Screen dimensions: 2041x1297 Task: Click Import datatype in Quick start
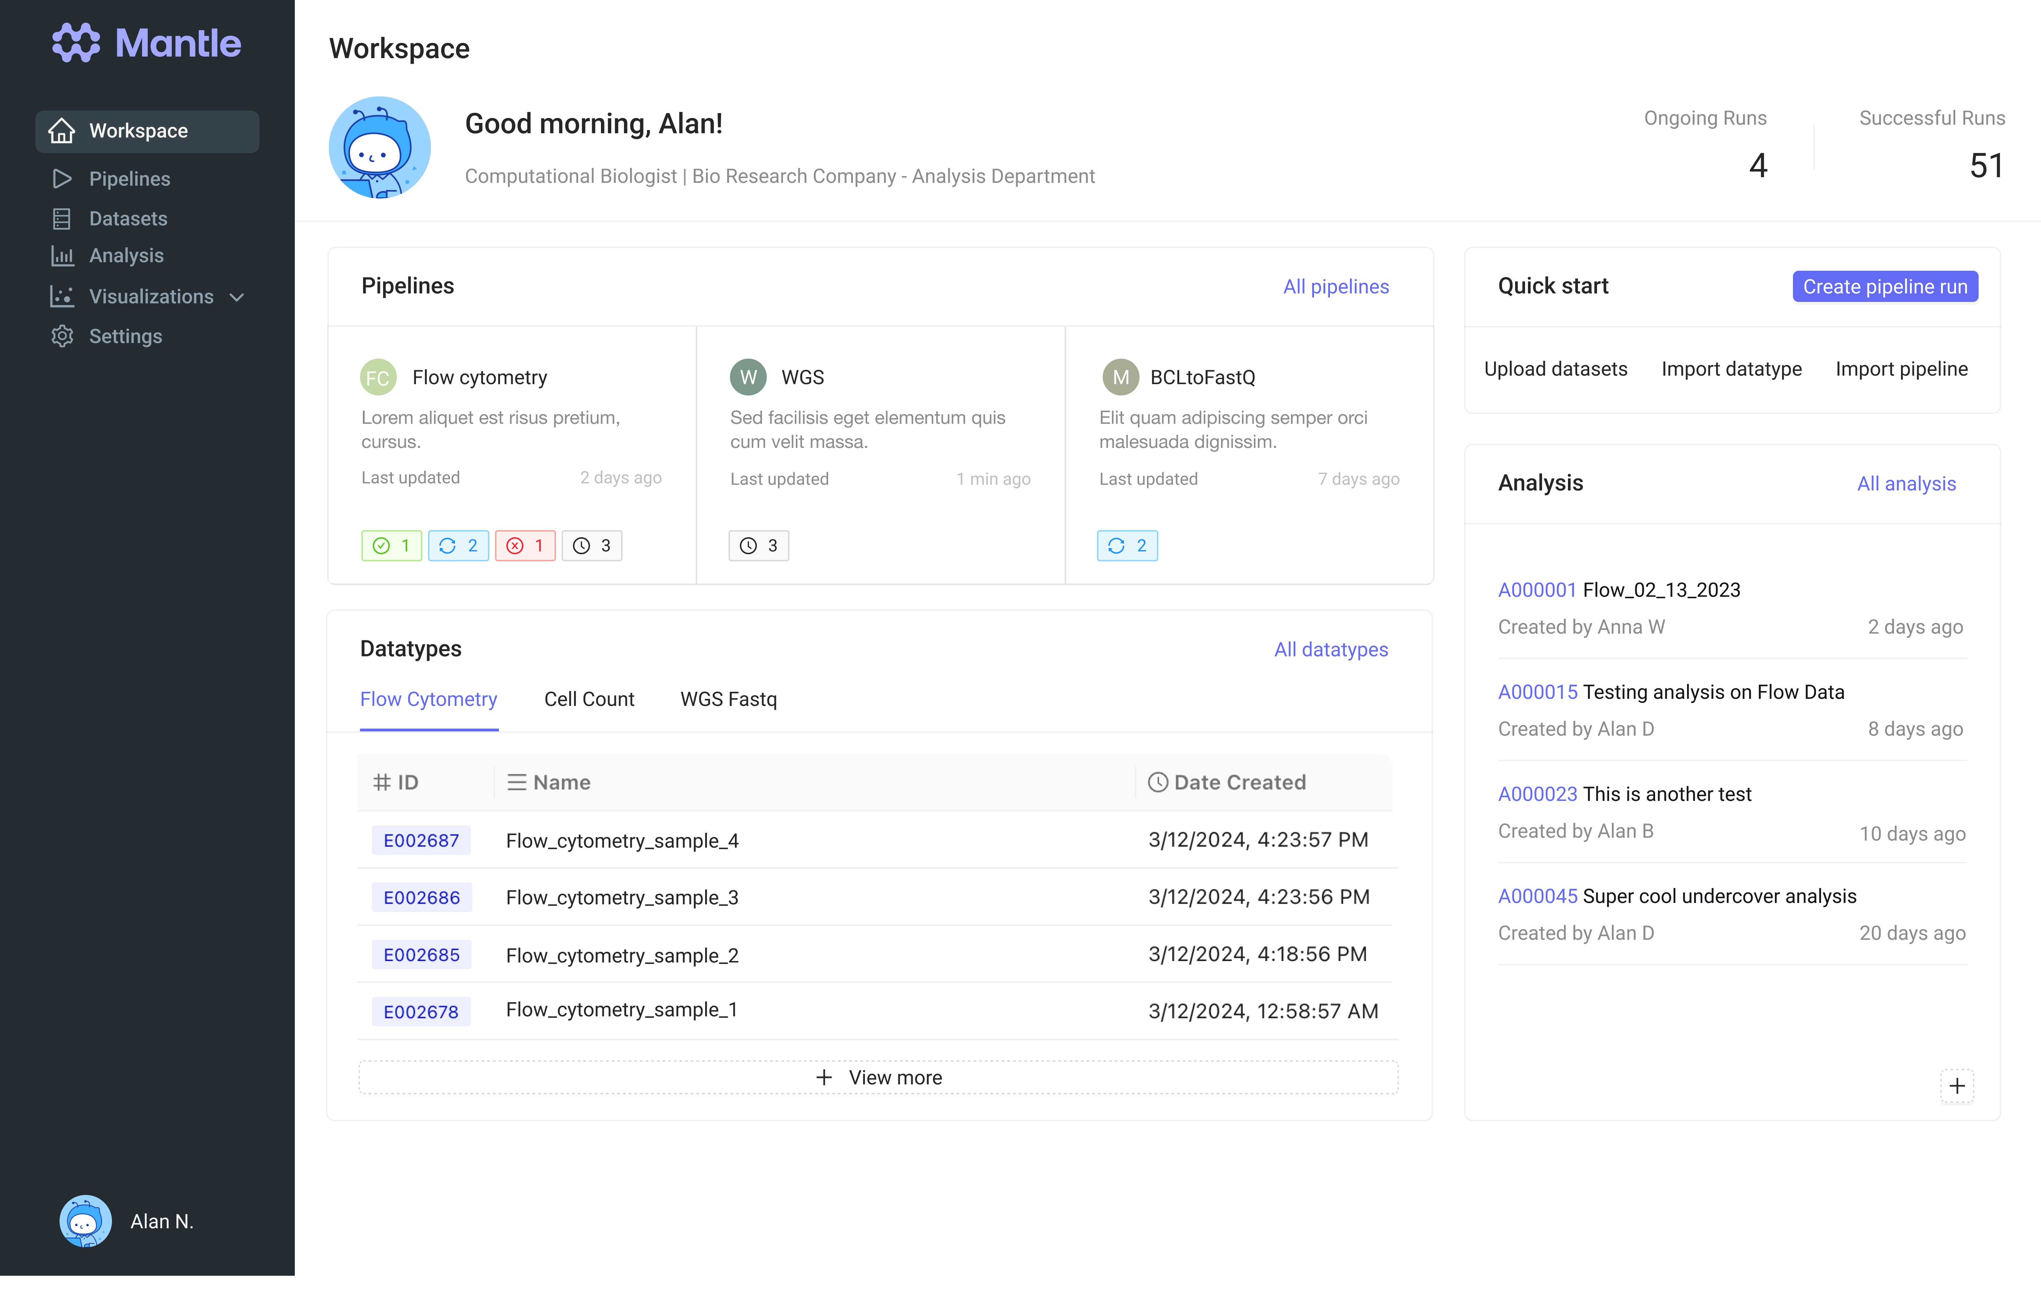[1731, 369]
